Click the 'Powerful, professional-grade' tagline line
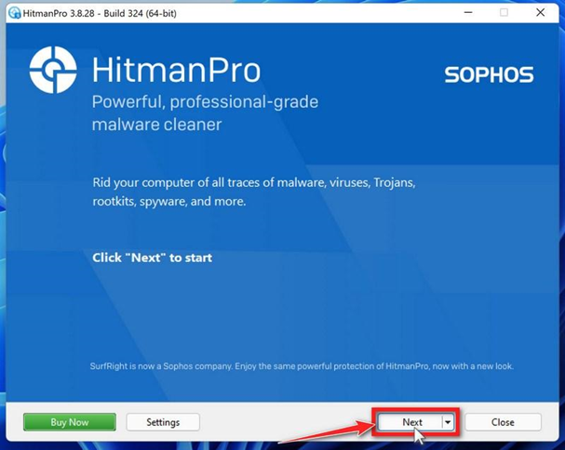 205,102
